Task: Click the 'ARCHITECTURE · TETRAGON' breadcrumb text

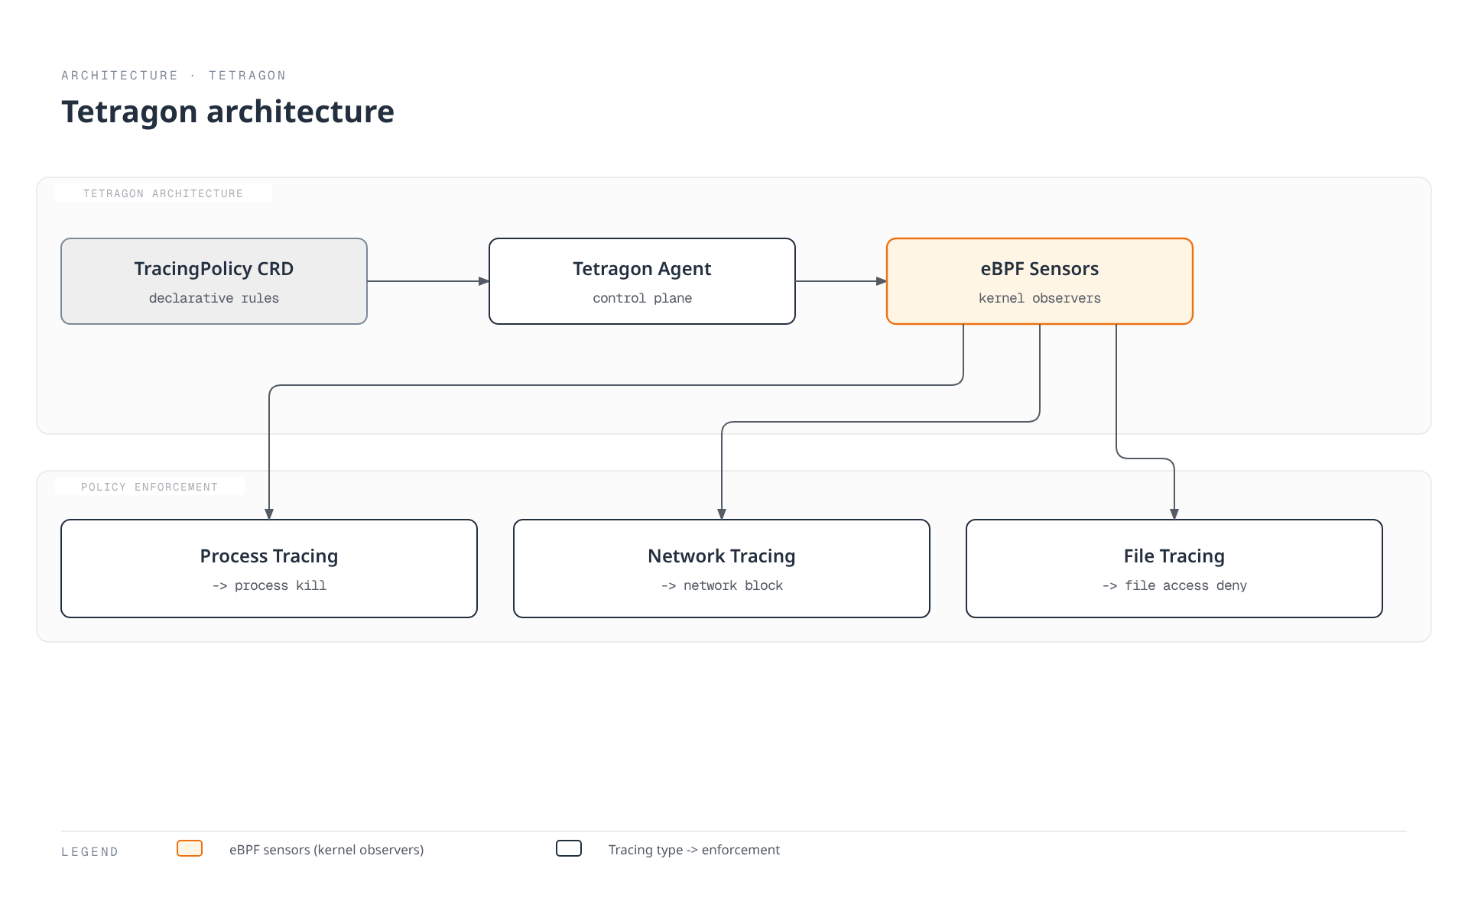Action: [x=174, y=76]
